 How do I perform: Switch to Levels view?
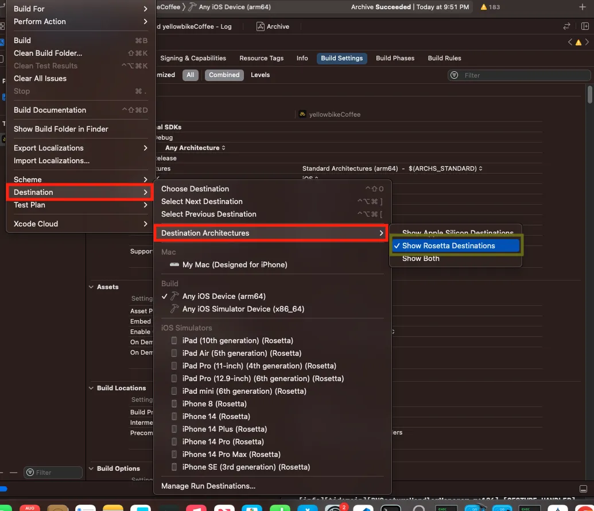(x=260, y=75)
